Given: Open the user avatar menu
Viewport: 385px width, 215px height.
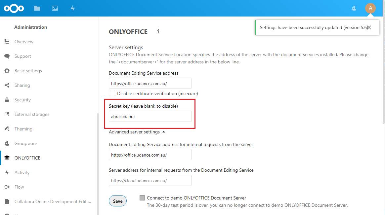Looking at the screenshot, I should (370, 8).
